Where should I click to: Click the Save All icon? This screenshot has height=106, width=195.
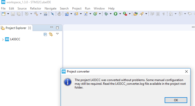tap(19, 14)
